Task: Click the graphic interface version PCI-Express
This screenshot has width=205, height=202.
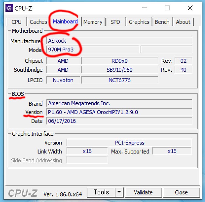Action: (129, 143)
